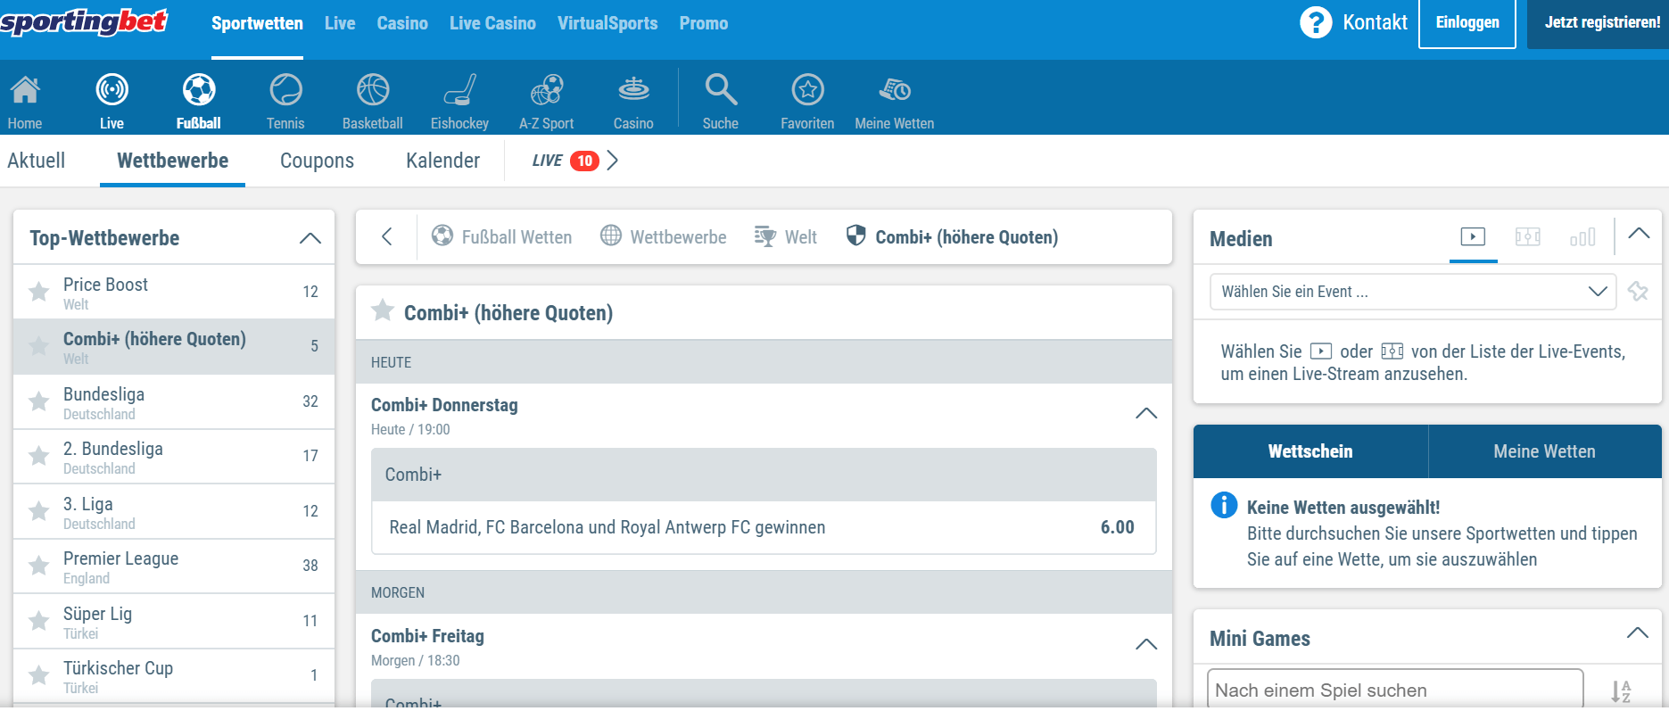1669x711 pixels.
Task: Switch Medien to pitch animation view
Action: click(1528, 236)
